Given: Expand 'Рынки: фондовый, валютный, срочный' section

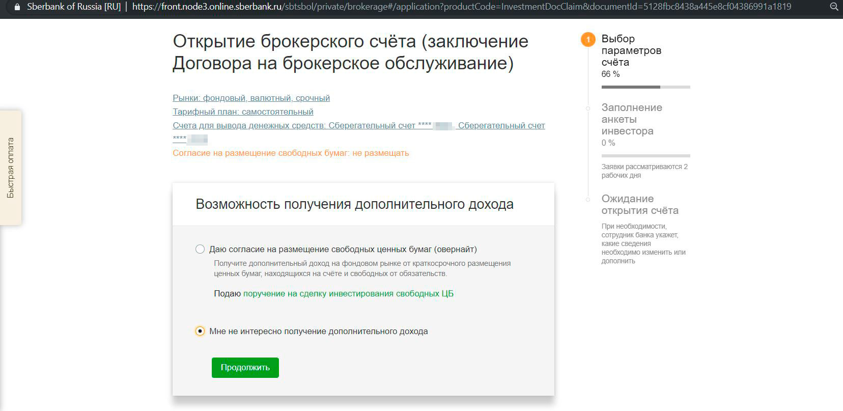Looking at the screenshot, I should coord(251,98).
